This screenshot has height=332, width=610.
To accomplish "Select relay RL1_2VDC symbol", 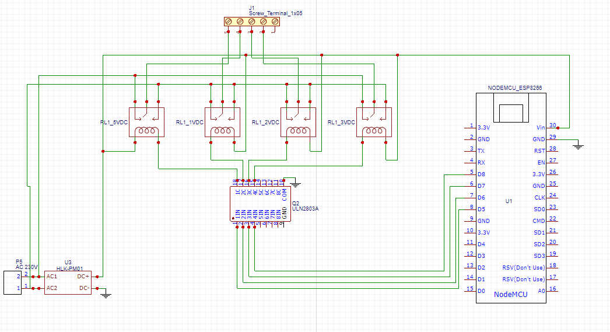I will 299,122.
